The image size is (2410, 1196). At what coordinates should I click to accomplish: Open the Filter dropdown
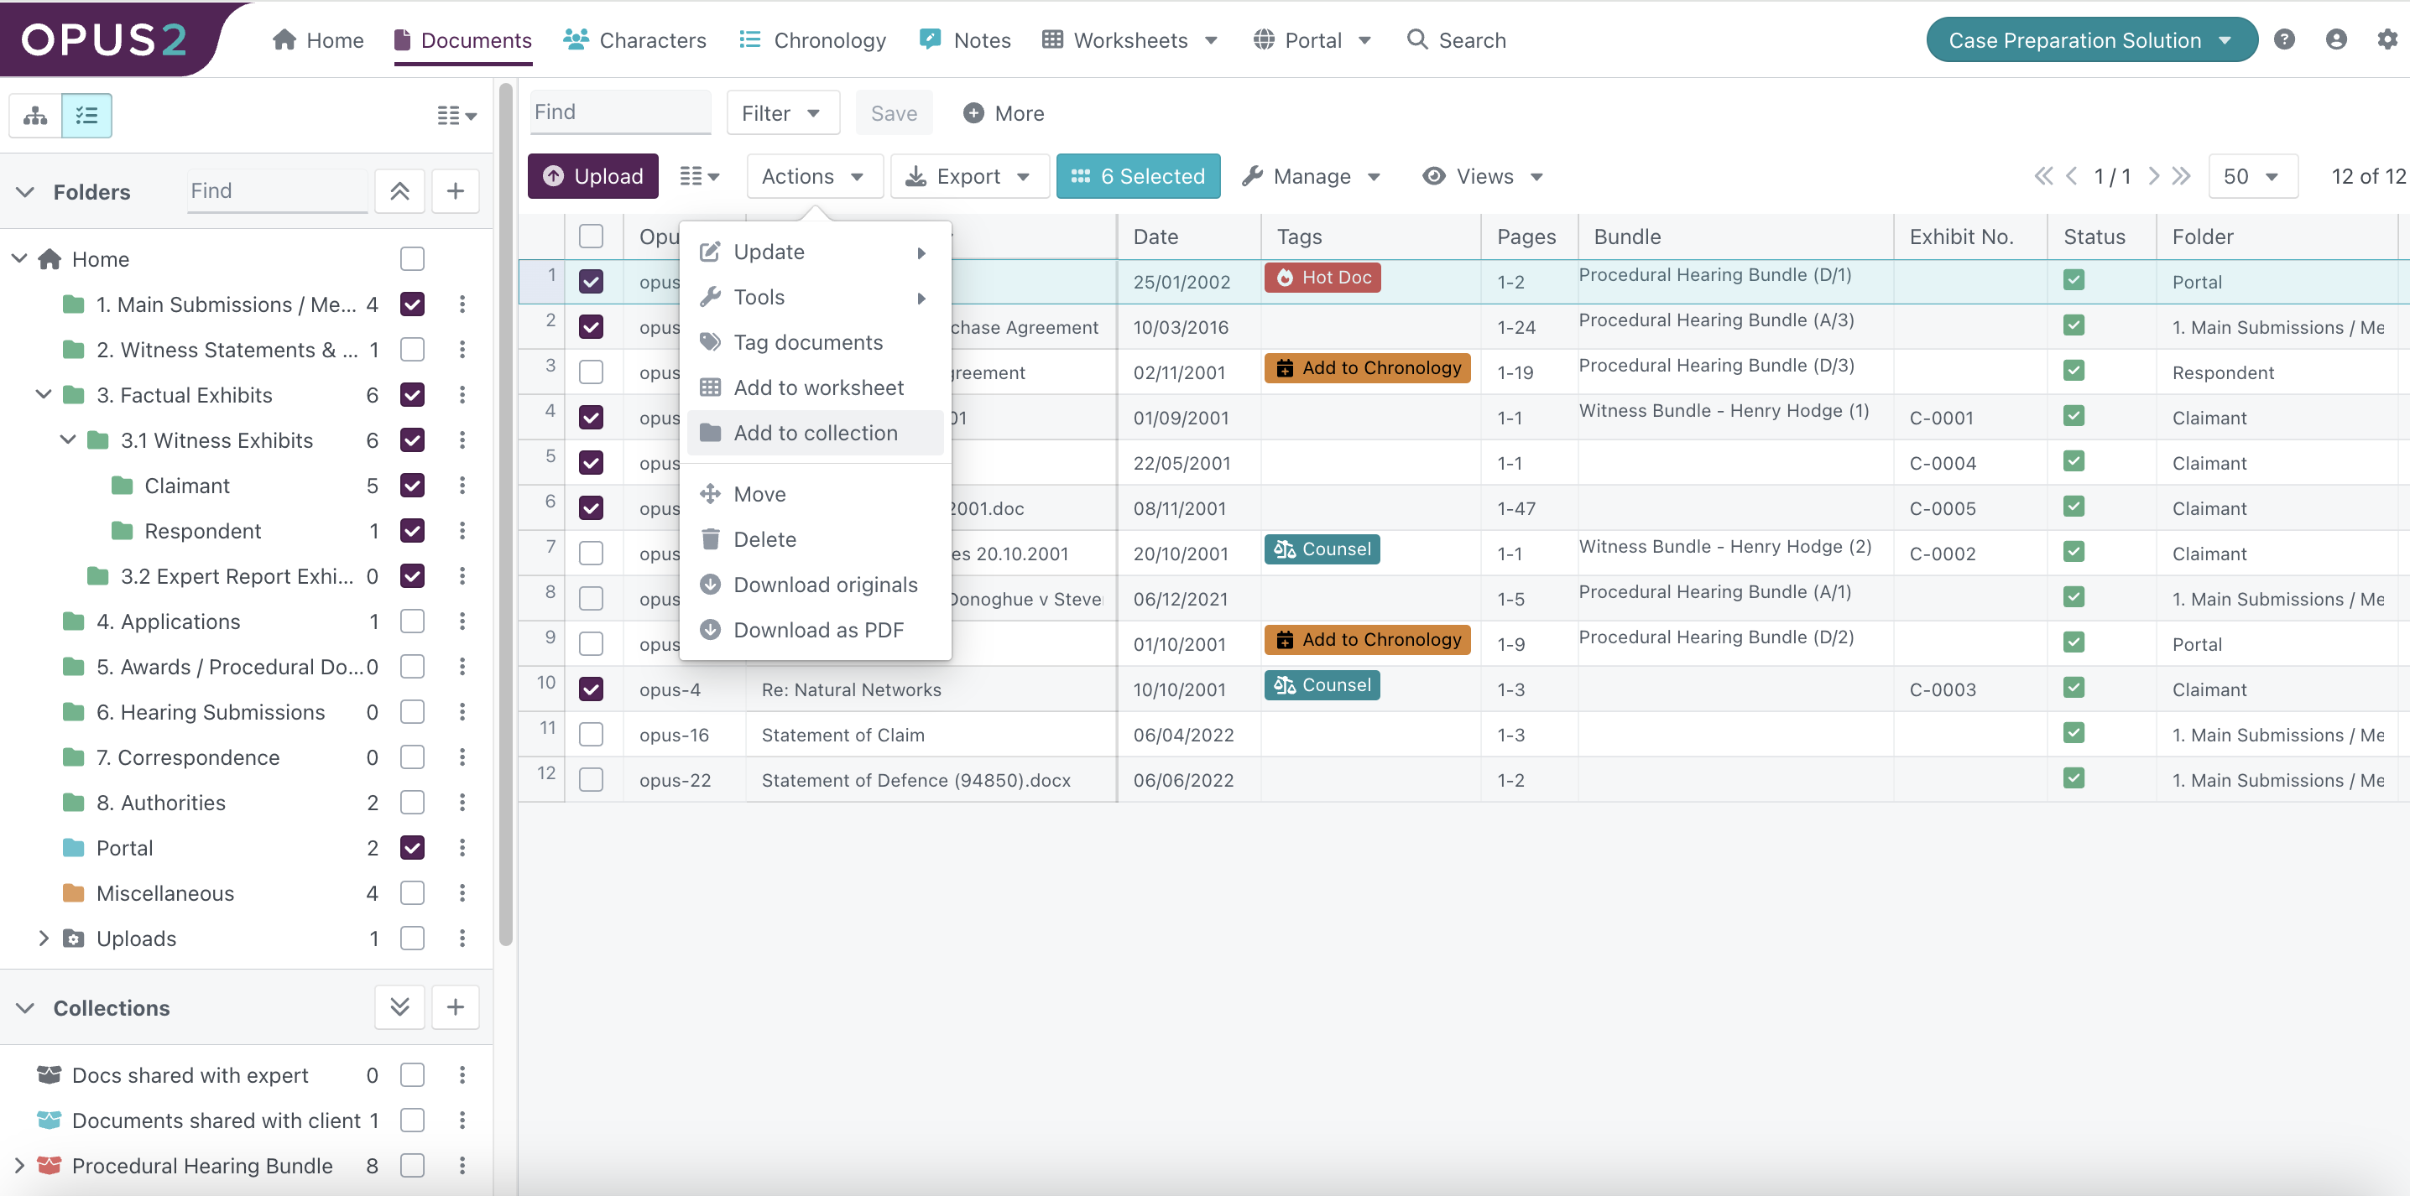pyautogui.click(x=782, y=113)
